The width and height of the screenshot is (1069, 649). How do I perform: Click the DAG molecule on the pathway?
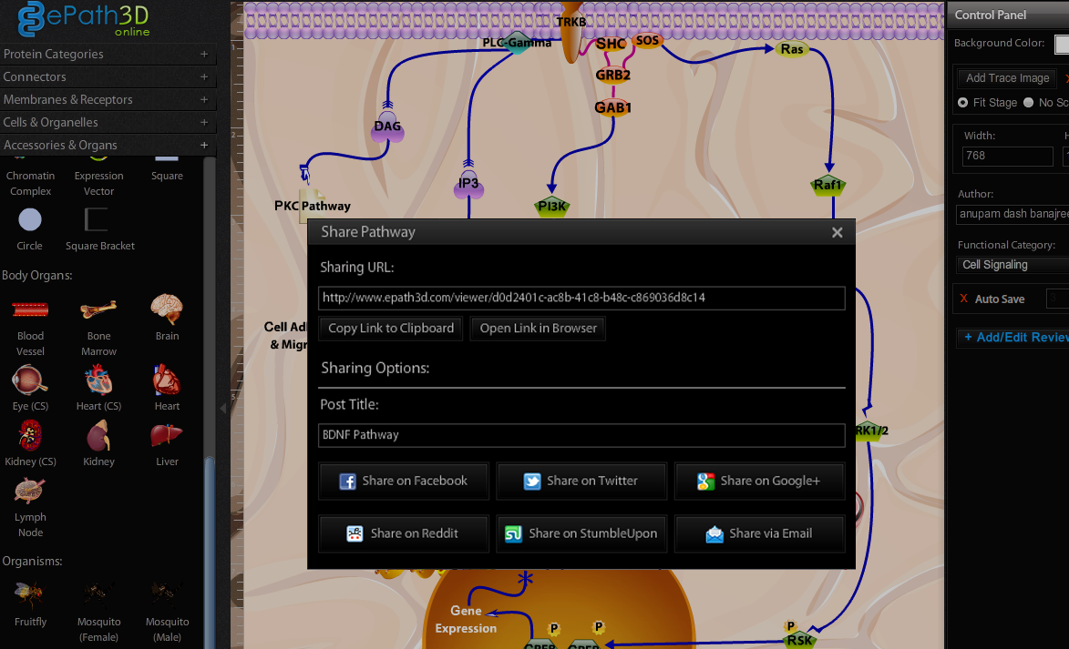pos(387,127)
